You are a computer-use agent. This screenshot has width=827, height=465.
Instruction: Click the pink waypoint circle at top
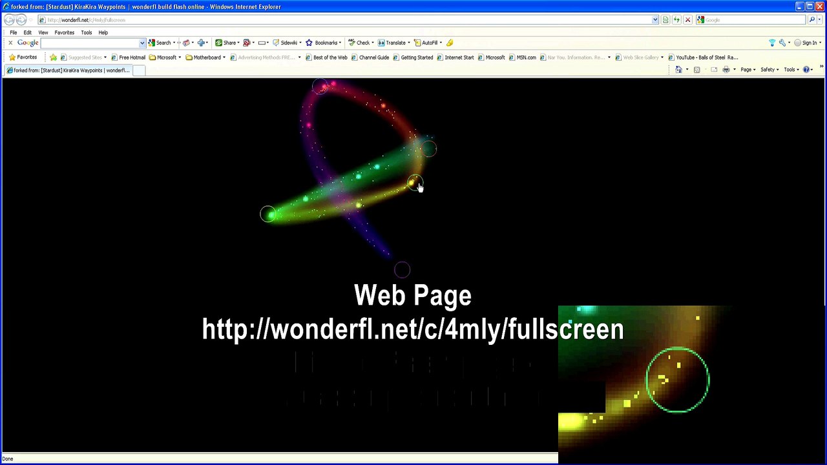pos(320,87)
